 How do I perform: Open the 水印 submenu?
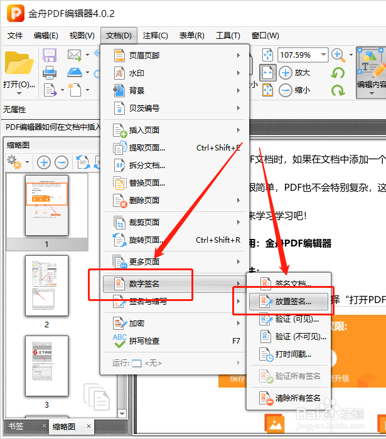click(175, 73)
